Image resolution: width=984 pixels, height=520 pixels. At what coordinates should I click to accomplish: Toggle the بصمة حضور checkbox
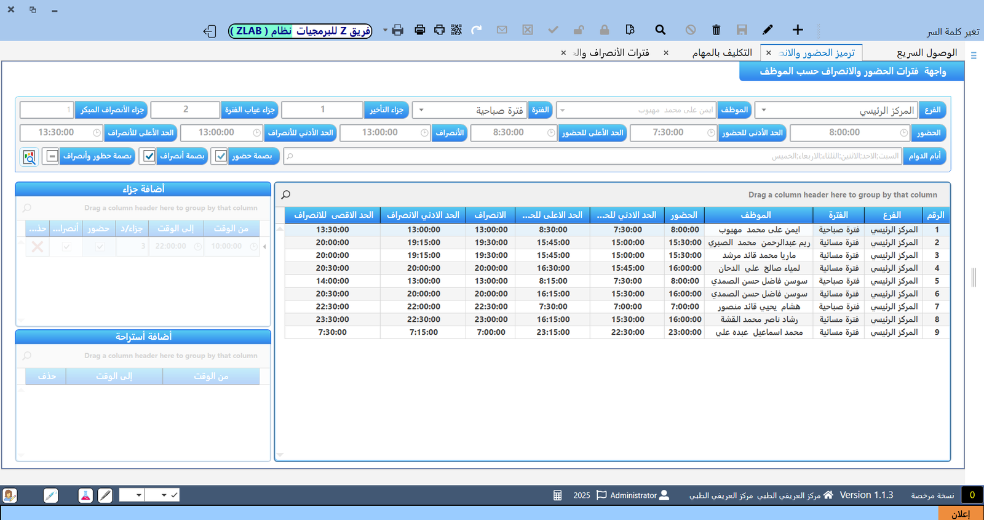click(x=221, y=156)
